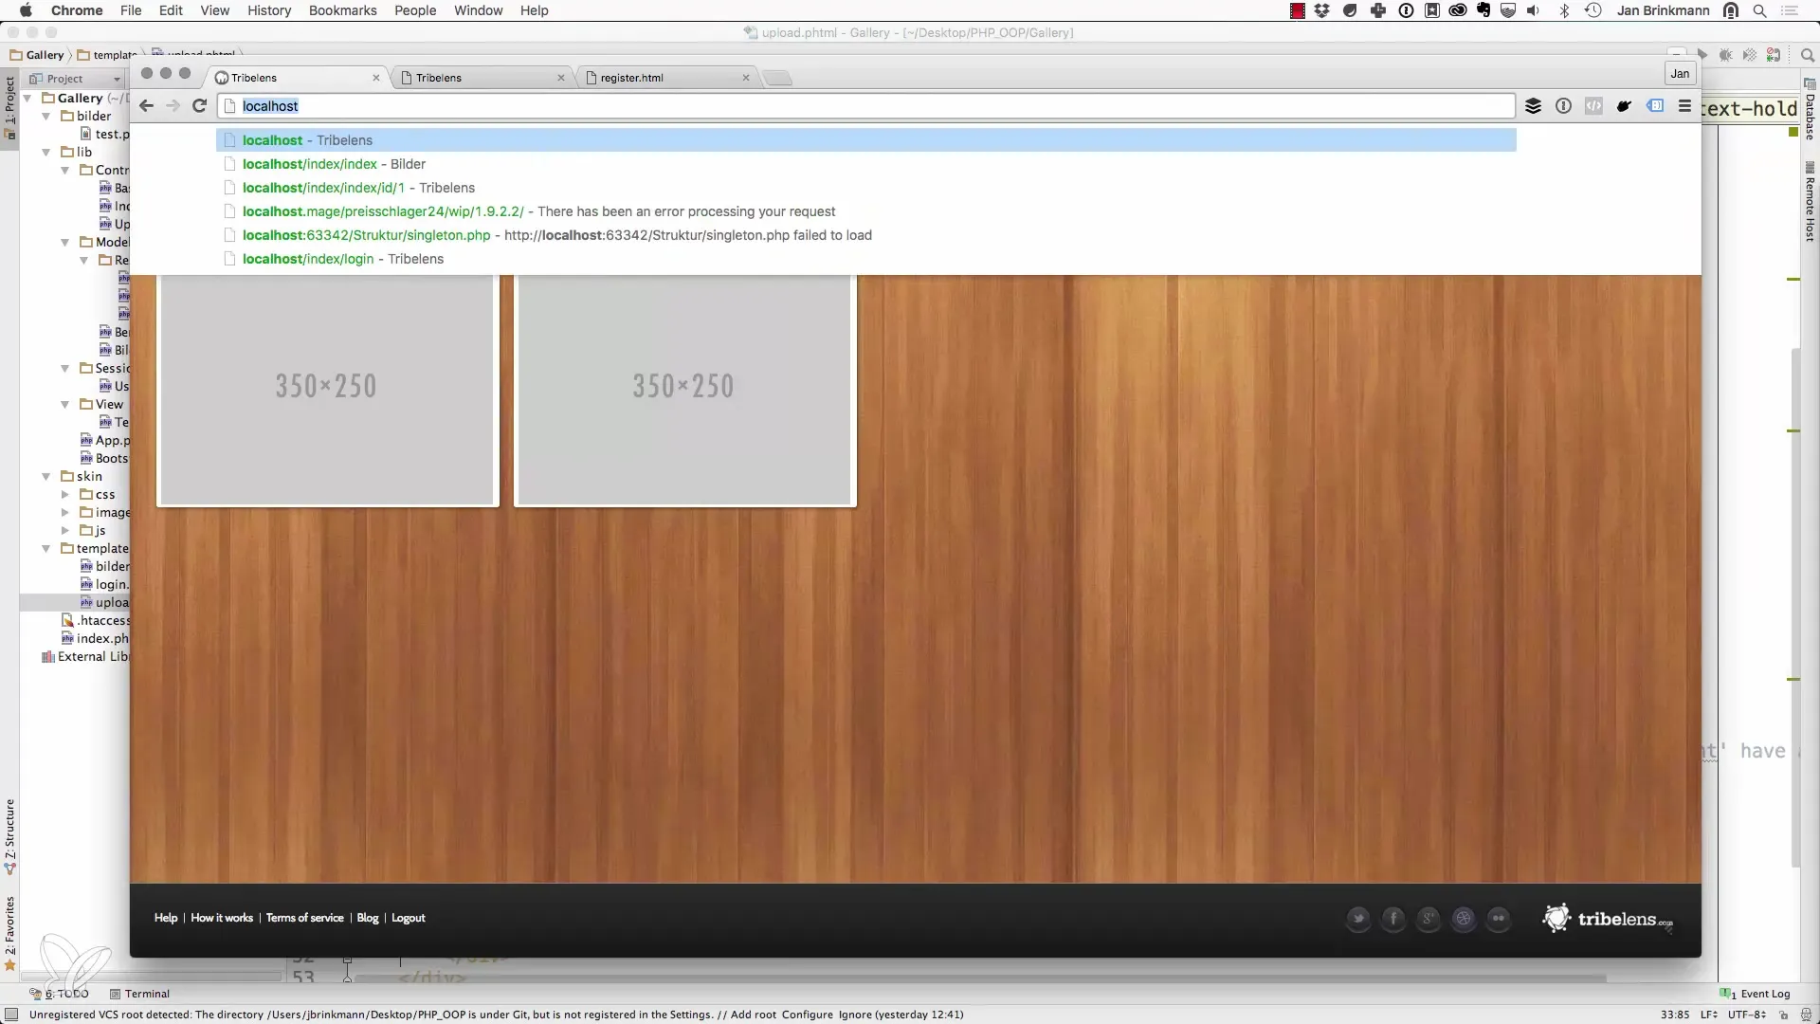Open Spotlight search in the menu bar

coord(1759,10)
